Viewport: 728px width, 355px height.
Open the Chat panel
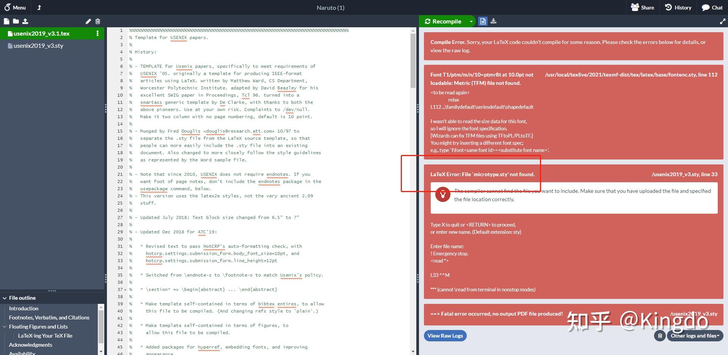pos(712,7)
